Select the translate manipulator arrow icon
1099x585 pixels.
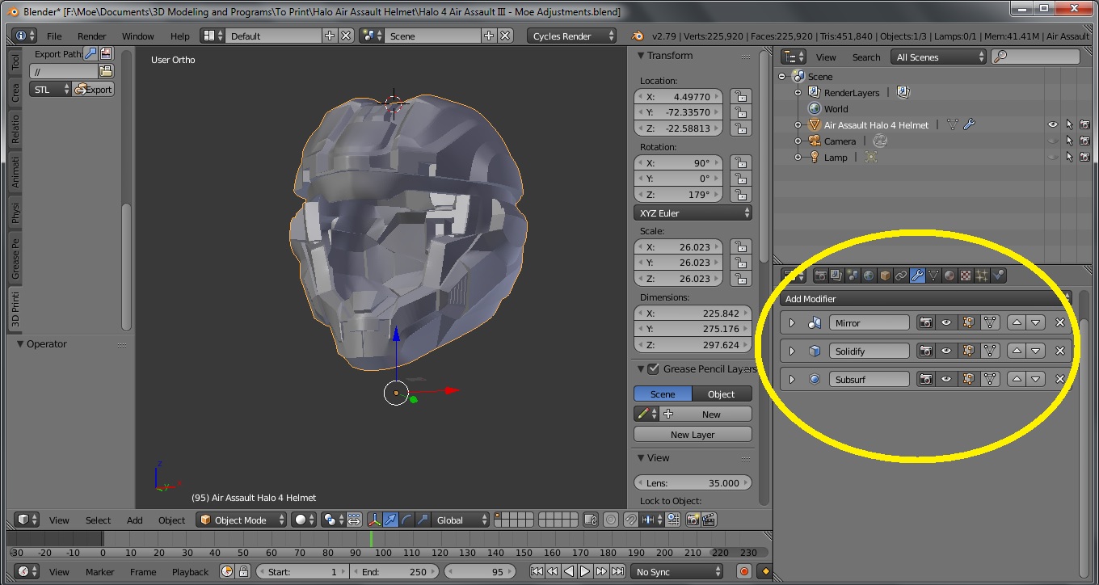392,520
